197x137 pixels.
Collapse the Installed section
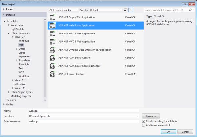(4, 15)
